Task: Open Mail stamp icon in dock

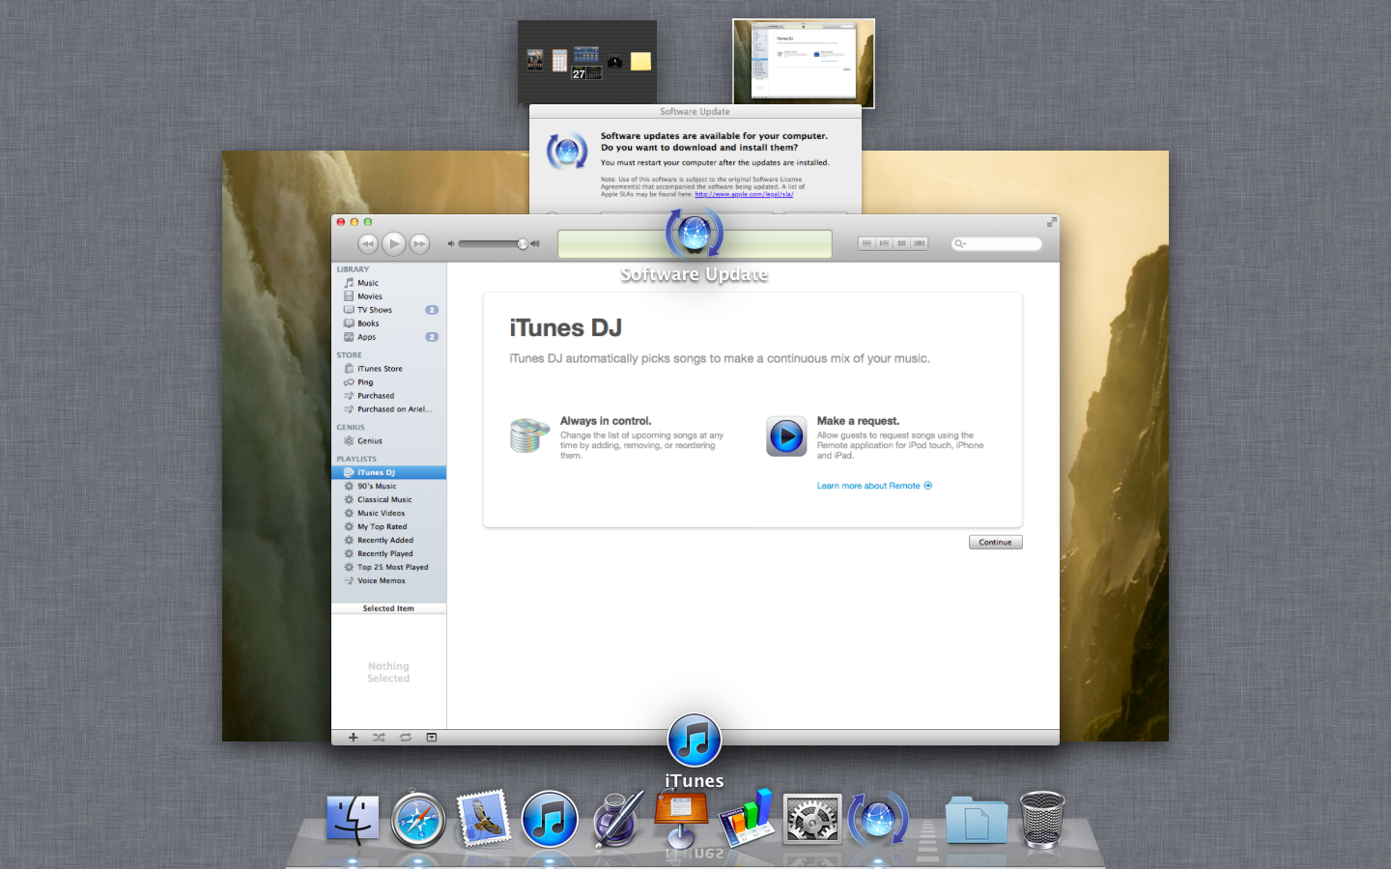Action: 484,818
